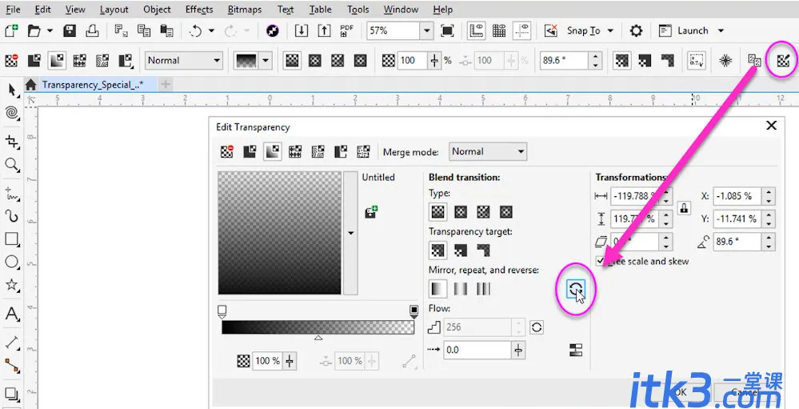Click the Export icon

(324, 30)
